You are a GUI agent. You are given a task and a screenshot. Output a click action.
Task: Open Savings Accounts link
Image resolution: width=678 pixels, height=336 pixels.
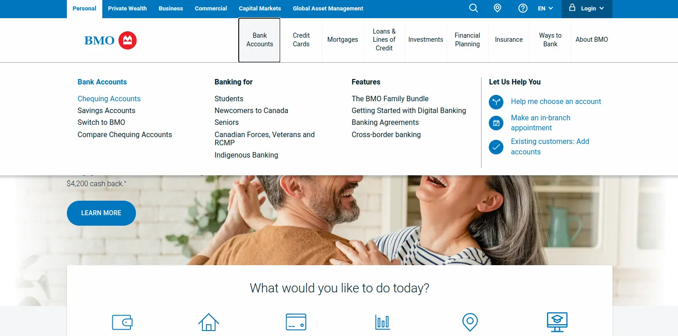click(106, 111)
